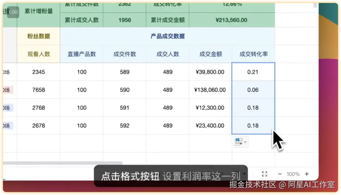
Task: Select the cell showing ¥213,560.00
Action: click(x=232, y=20)
